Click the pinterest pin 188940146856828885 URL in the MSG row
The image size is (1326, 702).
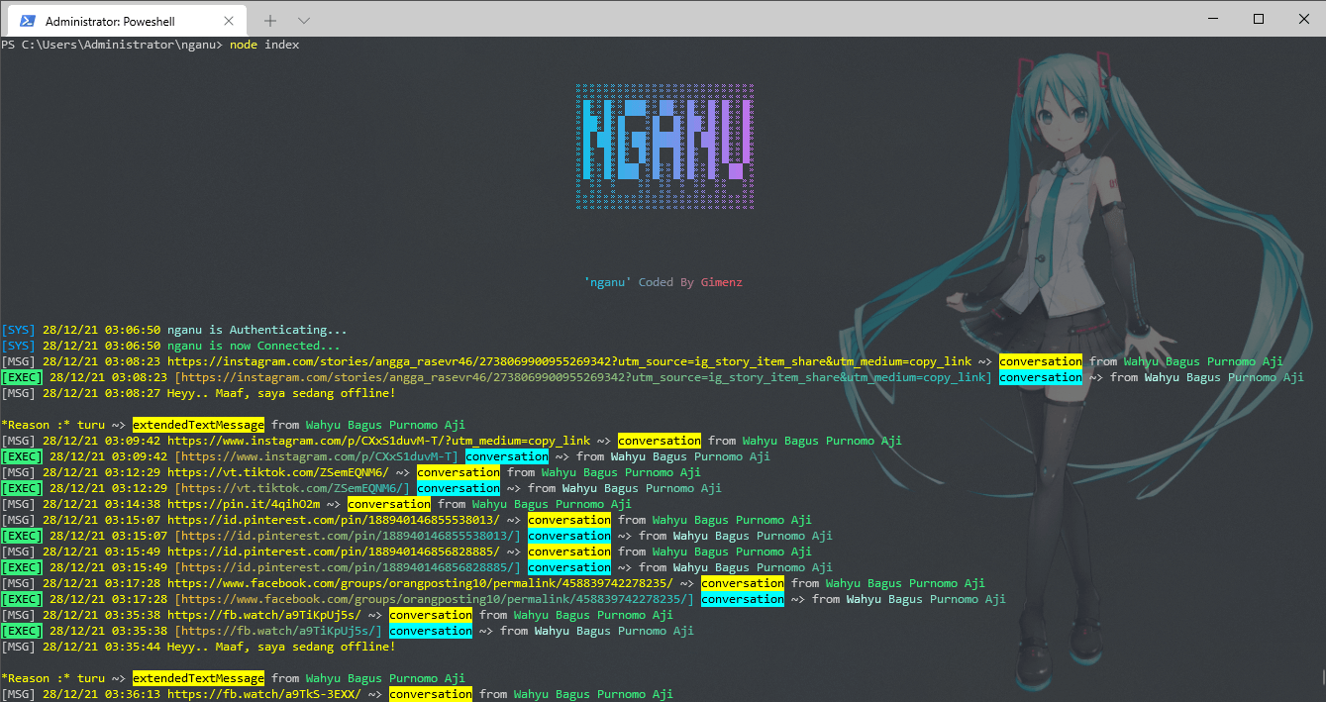pos(334,552)
